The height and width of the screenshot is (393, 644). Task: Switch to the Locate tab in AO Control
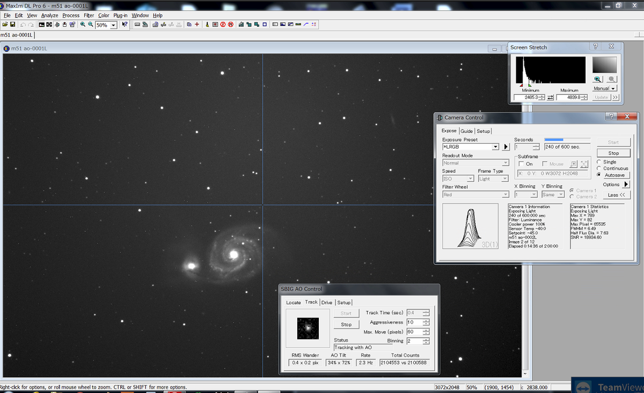tap(294, 302)
